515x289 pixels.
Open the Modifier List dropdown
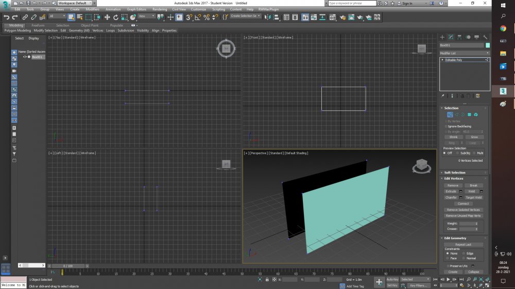coord(465,53)
